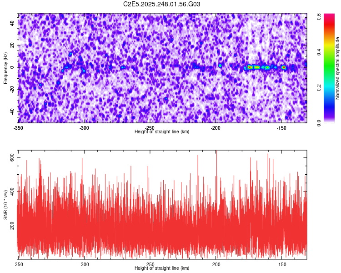Click the 40 tick on frequency axis
The image size is (341, 273).
click(x=13, y=23)
